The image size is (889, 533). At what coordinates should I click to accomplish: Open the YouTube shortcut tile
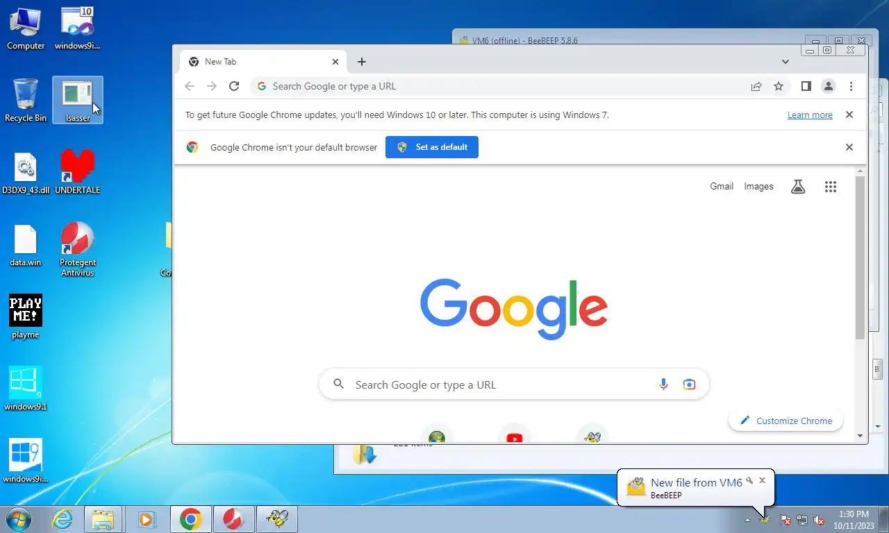pos(515,436)
